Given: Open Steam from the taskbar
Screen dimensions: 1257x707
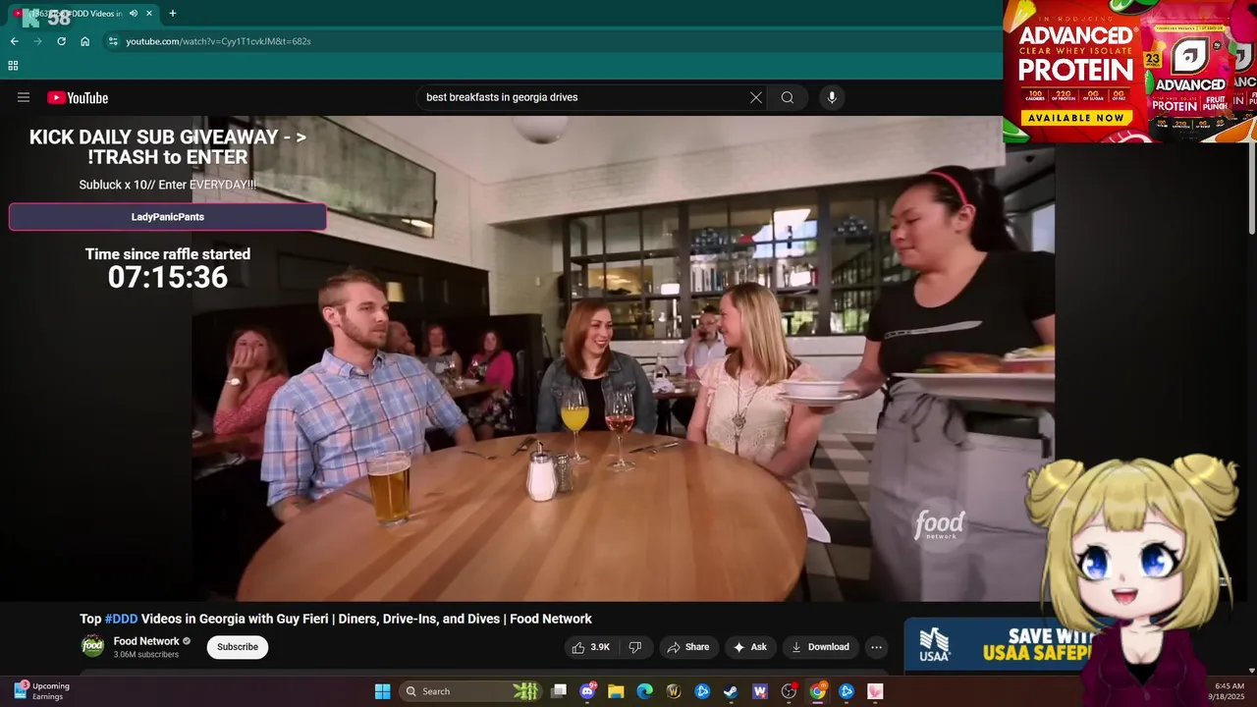Looking at the screenshot, I should (x=731, y=691).
